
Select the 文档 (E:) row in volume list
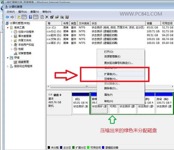[x=110, y=39]
